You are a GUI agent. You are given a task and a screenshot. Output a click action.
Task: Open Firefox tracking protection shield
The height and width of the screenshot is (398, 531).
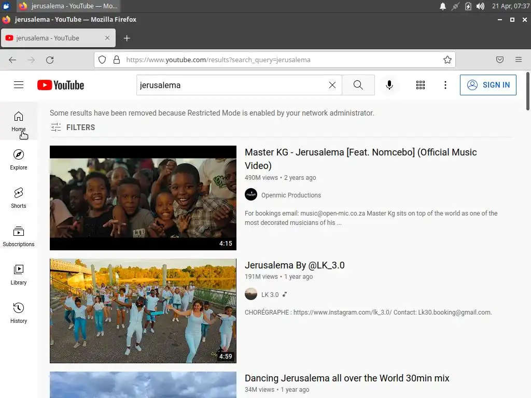(102, 60)
